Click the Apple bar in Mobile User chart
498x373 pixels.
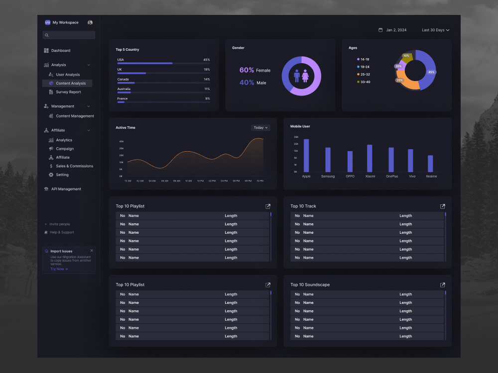(x=306, y=155)
